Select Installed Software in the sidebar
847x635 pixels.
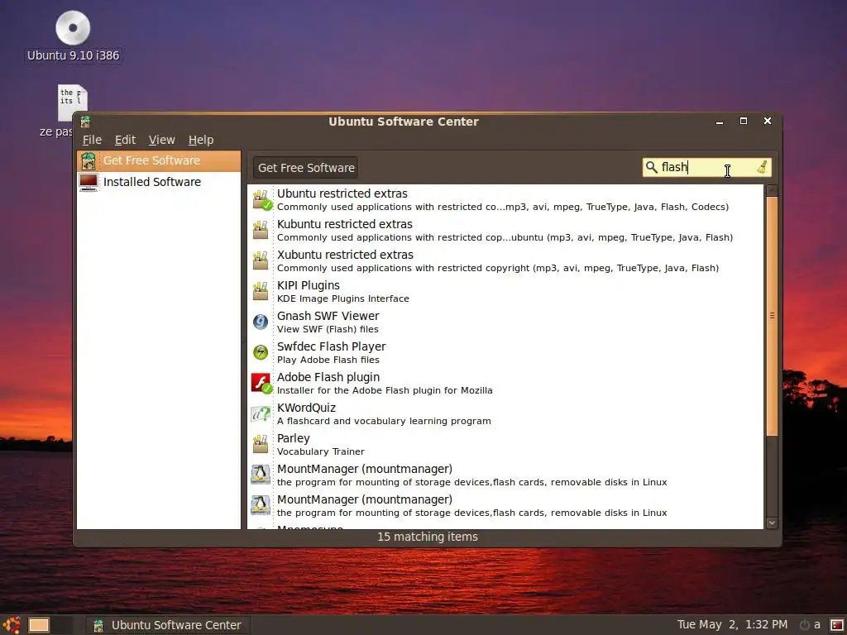click(158, 182)
